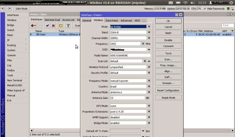The image size is (235, 137).
Task: Open the battery status indicator
Action: 178,3
